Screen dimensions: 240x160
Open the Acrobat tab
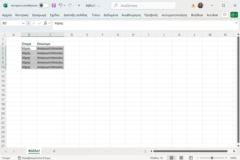(212, 15)
